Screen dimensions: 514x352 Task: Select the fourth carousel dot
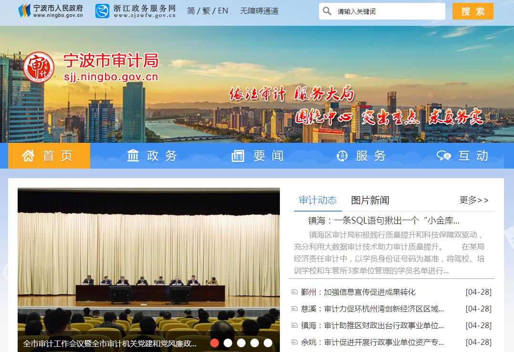pyautogui.click(x=255, y=343)
